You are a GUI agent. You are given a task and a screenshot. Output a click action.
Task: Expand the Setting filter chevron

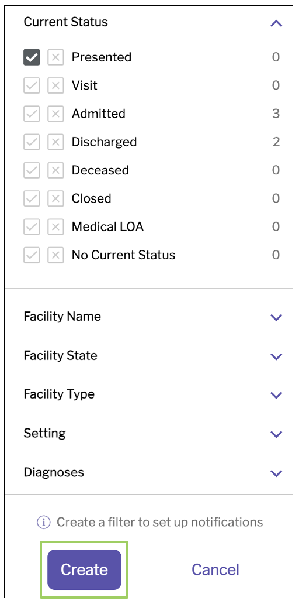[x=276, y=434]
